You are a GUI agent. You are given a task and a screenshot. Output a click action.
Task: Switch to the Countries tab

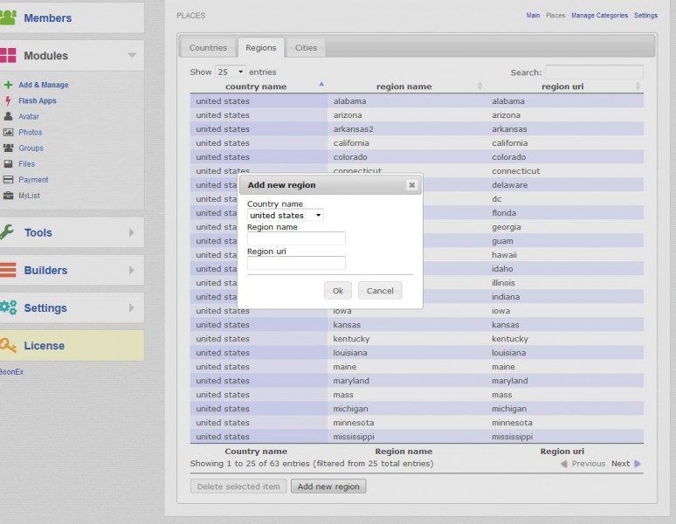208,48
